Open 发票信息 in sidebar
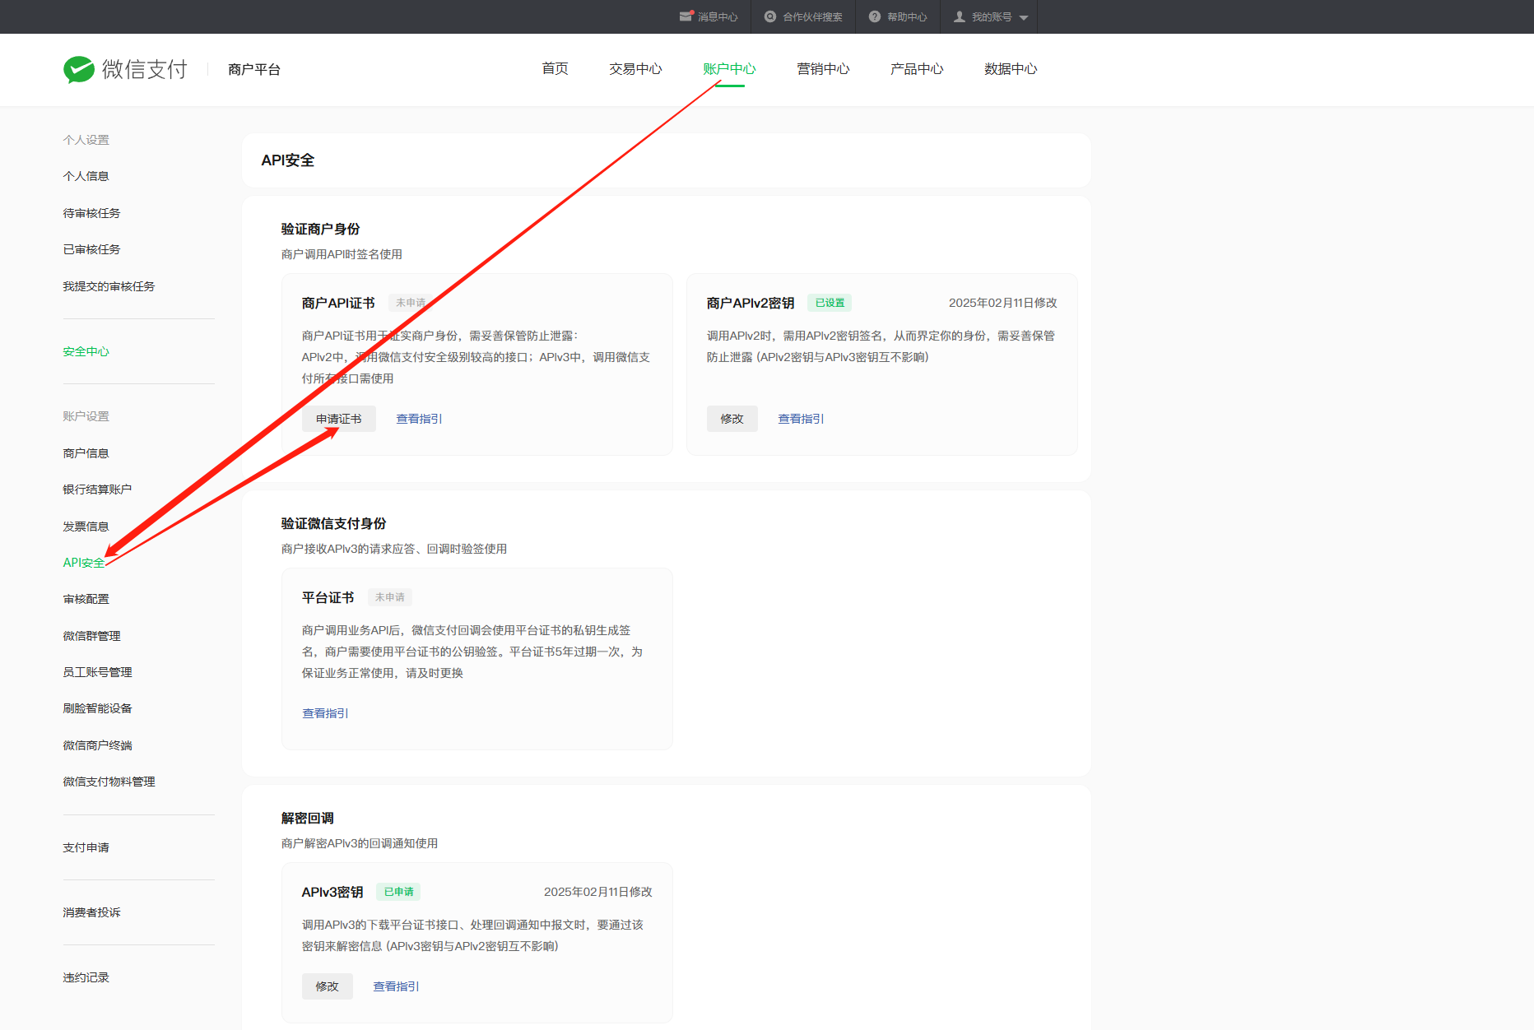 click(86, 527)
